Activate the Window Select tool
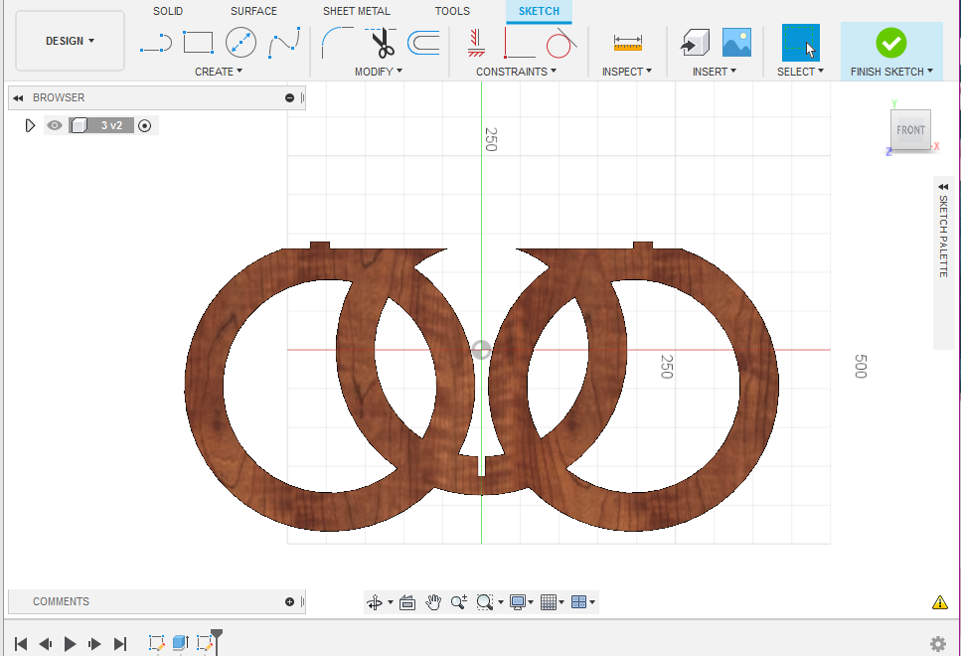This screenshot has width=961, height=656. (800, 43)
